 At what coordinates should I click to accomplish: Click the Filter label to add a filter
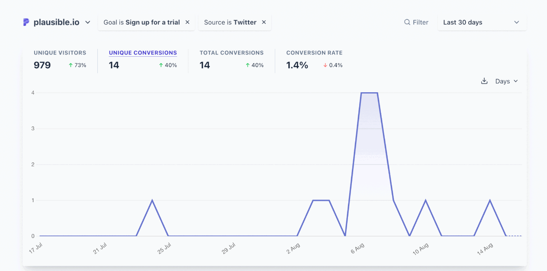(420, 22)
